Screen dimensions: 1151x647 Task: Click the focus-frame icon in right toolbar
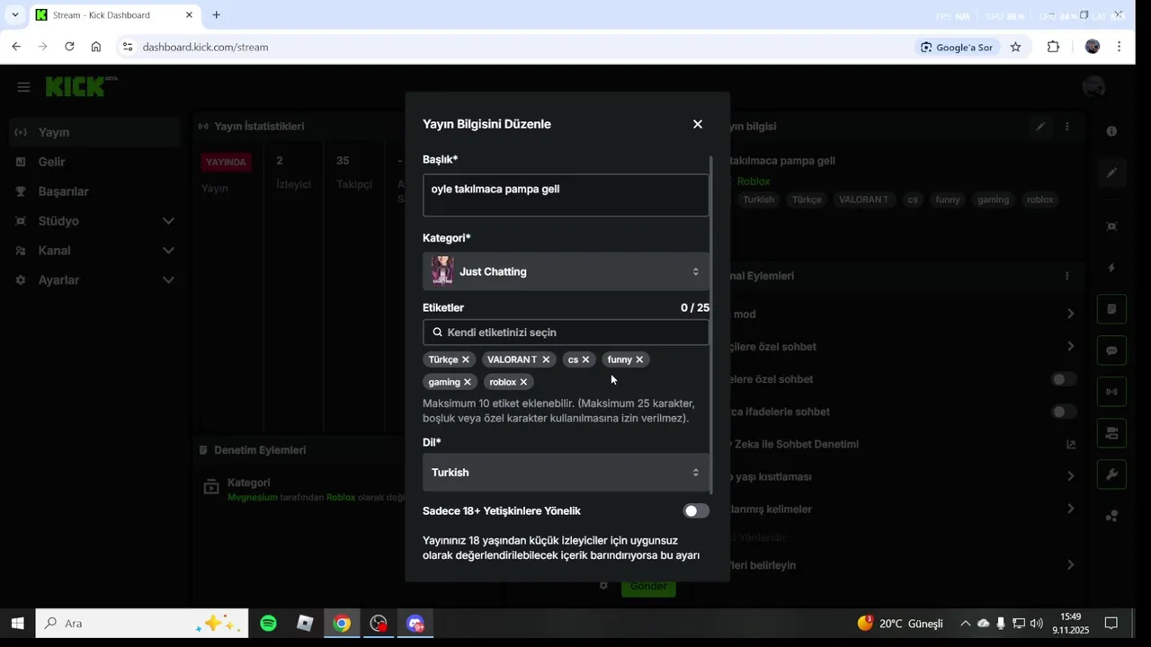click(1111, 226)
